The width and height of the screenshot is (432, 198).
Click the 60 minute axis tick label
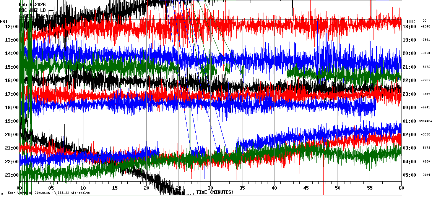(401, 188)
